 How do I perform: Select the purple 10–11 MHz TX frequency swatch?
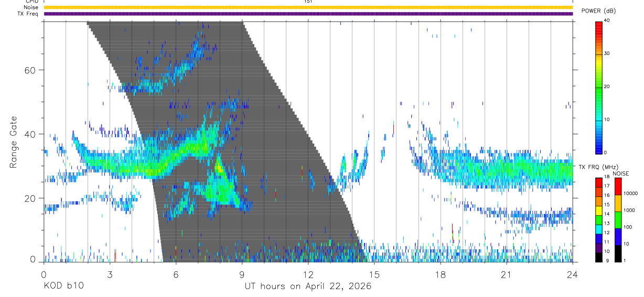[x=599, y=248]
